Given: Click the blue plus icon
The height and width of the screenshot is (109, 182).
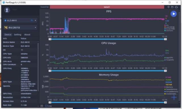Looking at the screenshot, I should [174, 97].
